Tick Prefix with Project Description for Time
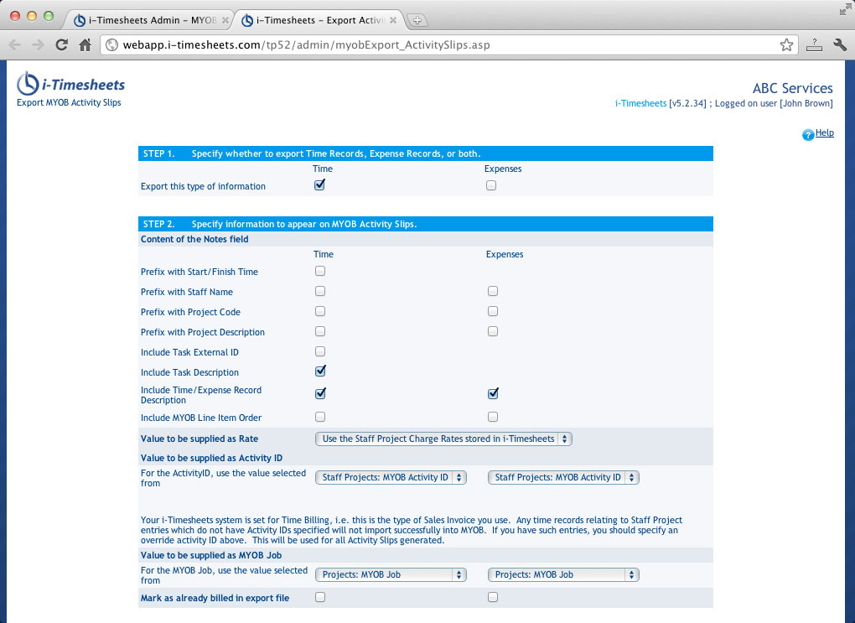The image size is (855, 623). [320, 332]
